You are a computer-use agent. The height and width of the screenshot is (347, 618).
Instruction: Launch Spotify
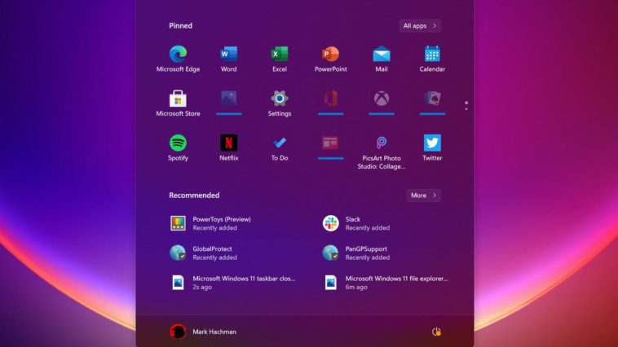pyautogui.click(x=179, y=148)
